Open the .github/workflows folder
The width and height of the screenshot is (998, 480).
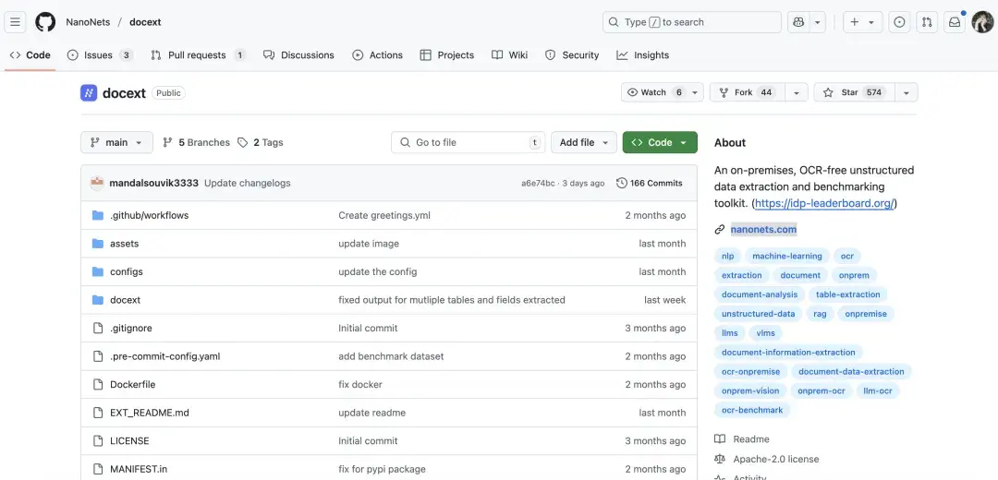pos(149,215)
